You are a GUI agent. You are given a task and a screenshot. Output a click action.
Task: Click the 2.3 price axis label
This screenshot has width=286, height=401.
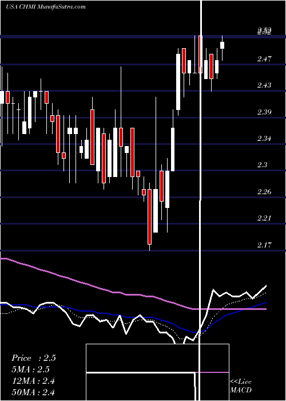pyautogui.click(x=262, y=165)
